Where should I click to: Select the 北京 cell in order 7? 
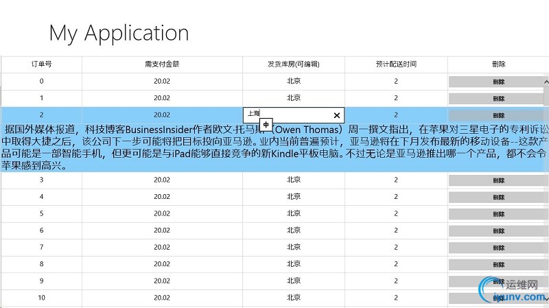point(294,247)
